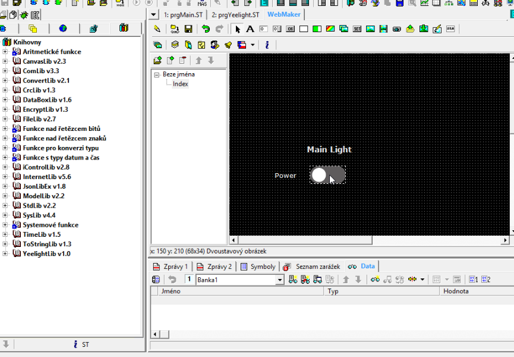514x357 pixels.
Task: Collapse the 'Beze jména' tree node
Action: [x=157, y=75]
